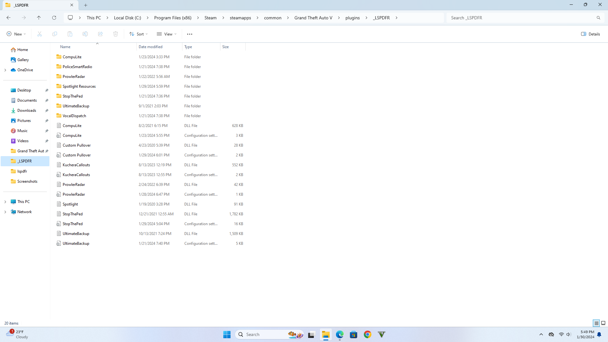Select the StopThePed configuration settings file
Viewport: 608px width, 342px height.
click(x=73, y=224)
